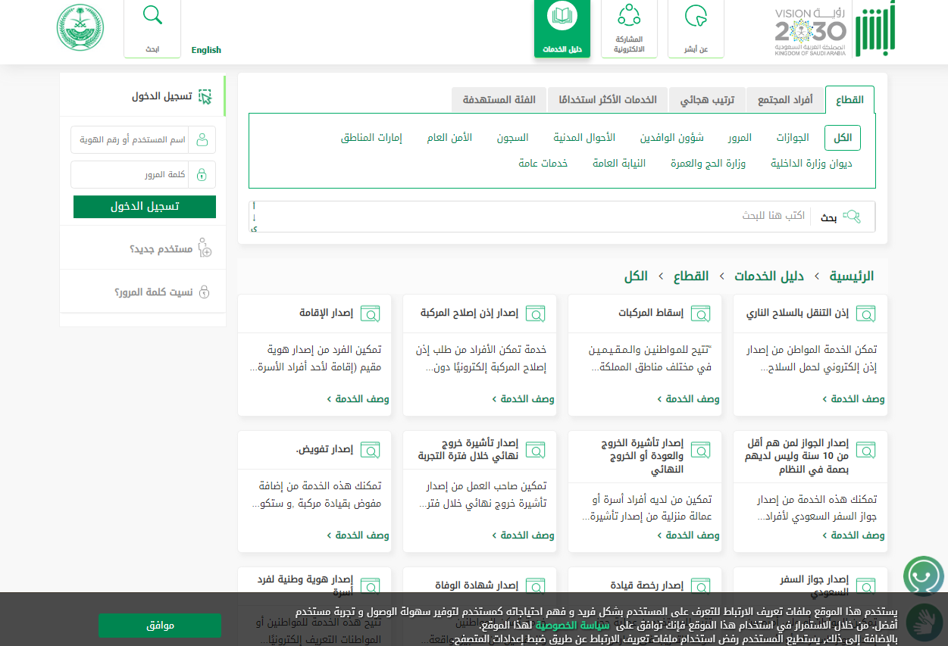Click the user icon in the username field
The image size is (948, 646).
click(x=202, y=140)
